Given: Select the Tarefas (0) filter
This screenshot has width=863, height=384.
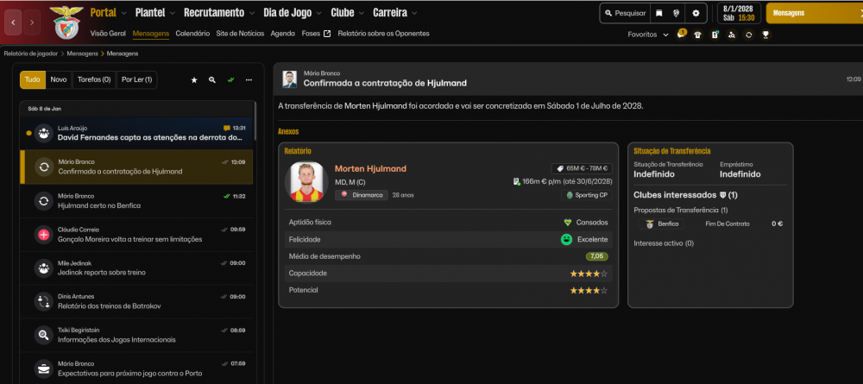Looking at the screenshot, I should click(x=94, y=79).
